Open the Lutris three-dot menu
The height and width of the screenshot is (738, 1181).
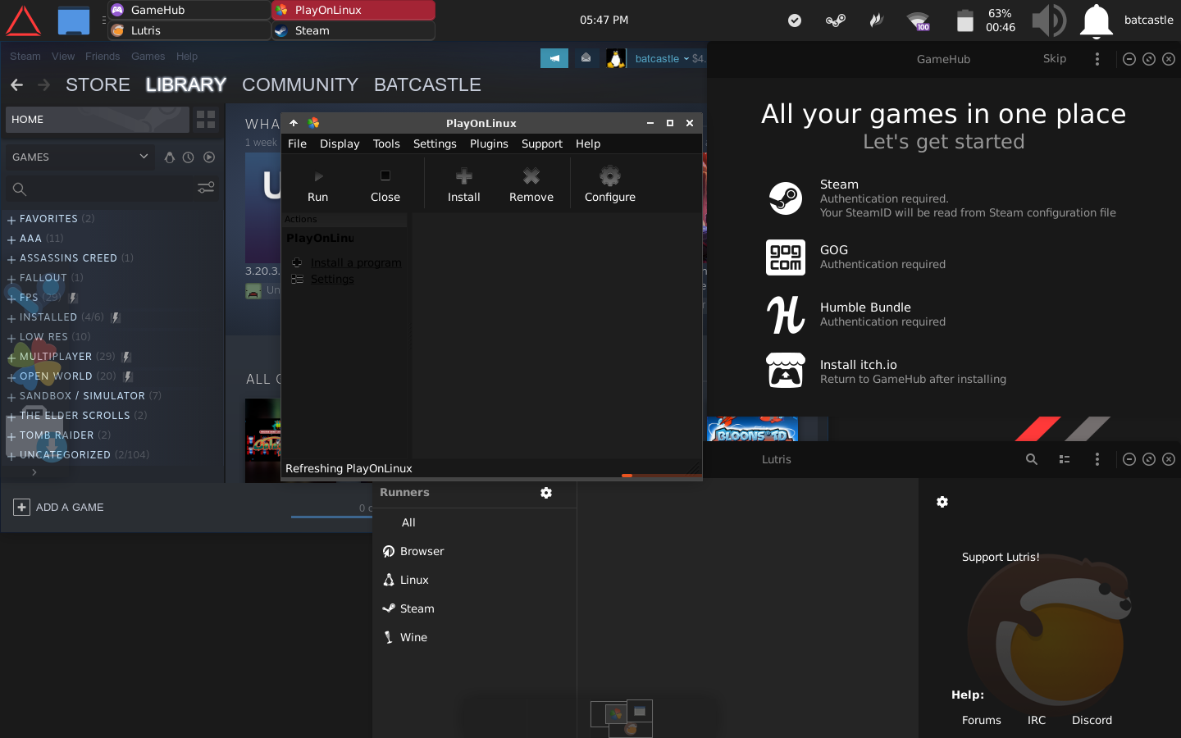[1097, 459]
